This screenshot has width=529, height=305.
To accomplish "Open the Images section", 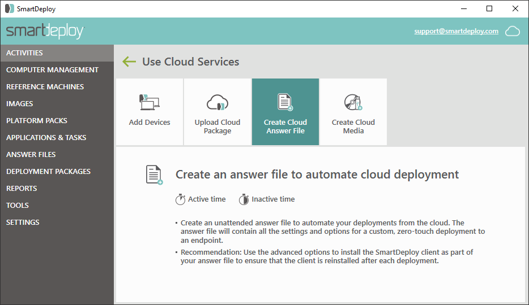I will 57,103.
